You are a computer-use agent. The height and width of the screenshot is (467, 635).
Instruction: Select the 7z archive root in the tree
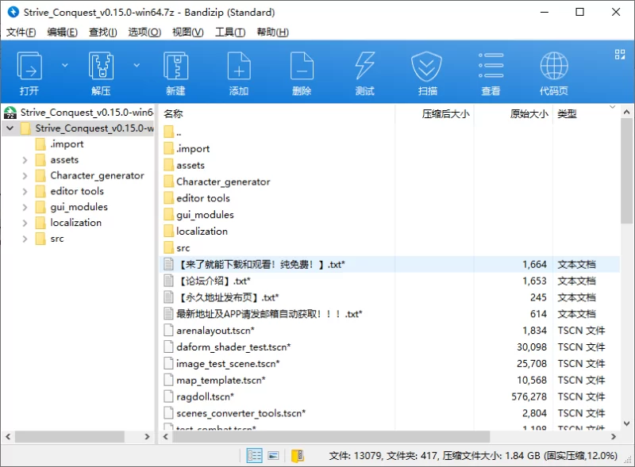[79, 112]
